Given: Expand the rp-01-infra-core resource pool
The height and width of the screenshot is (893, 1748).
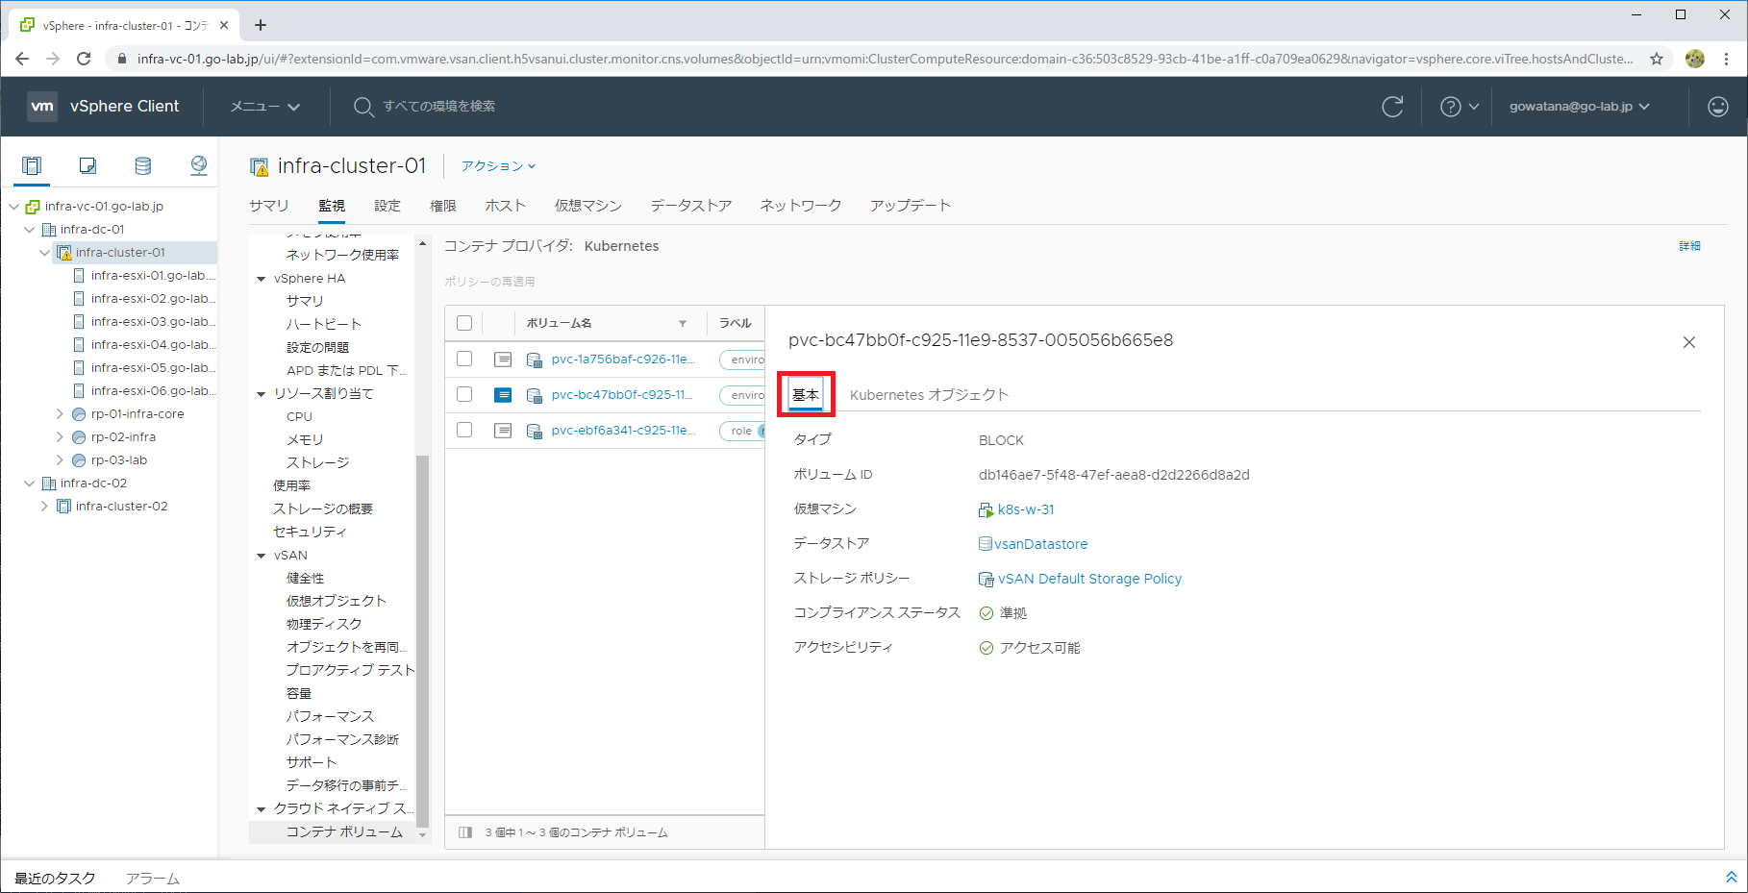Looking at the screenshot, I should (x=60, y=414).
